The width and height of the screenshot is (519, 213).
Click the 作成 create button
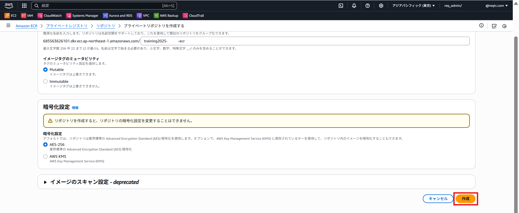coord(465,199)
